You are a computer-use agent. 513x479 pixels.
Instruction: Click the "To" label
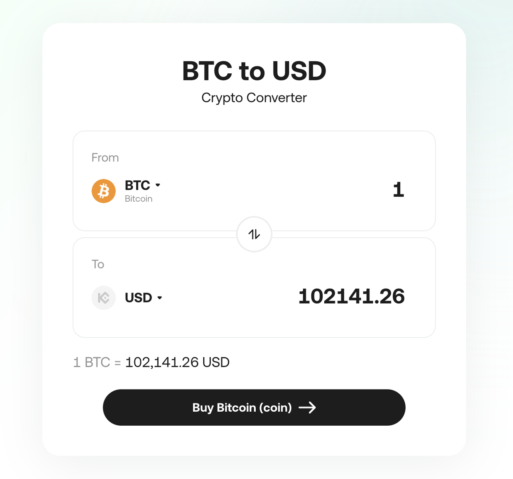(x=98, y=264)
